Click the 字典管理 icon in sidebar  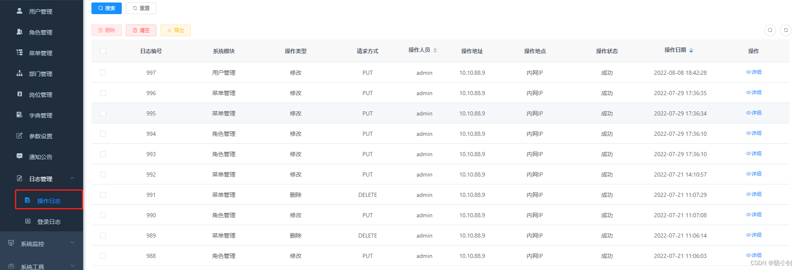click(x=20, y=115)
